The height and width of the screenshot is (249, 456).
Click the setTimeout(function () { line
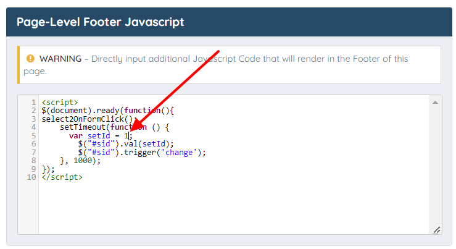115,127
